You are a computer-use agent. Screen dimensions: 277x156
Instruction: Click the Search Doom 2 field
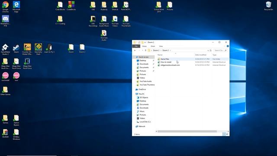pos(220,50)
